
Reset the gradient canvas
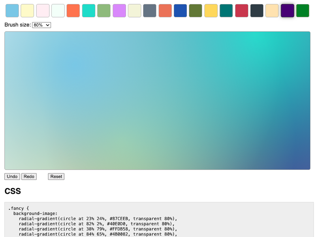[x=56, y=177]
